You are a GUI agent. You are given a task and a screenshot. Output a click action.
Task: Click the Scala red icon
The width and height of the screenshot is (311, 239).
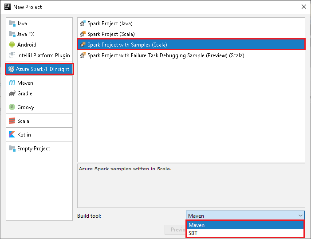tap(12, 121)
